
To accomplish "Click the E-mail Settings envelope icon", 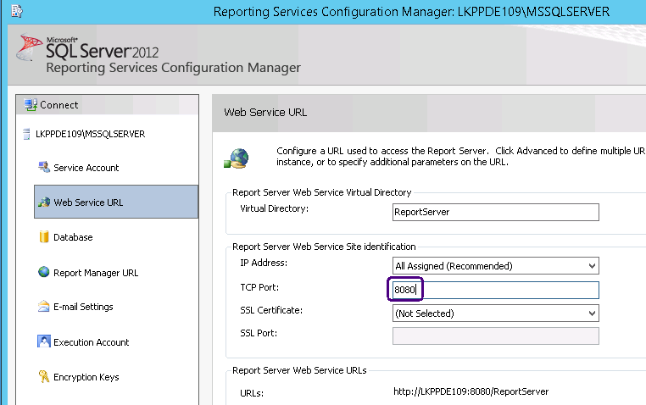I will click(44, 306).
